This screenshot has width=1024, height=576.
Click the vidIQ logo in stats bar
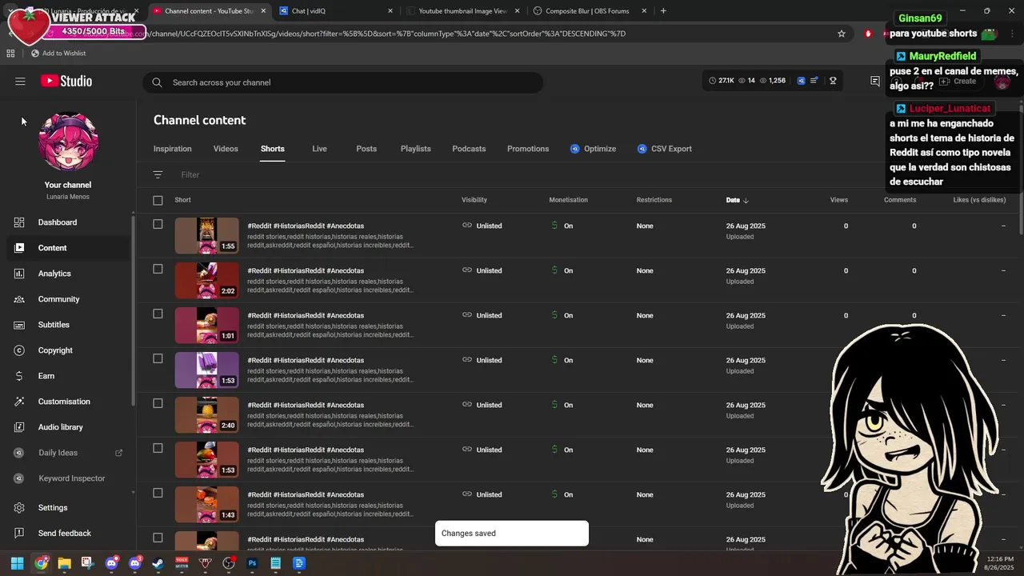tap(801, 81)
